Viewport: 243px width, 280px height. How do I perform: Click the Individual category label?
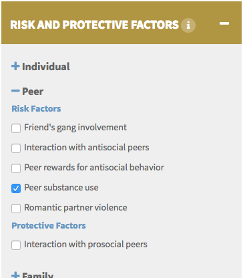46,67
